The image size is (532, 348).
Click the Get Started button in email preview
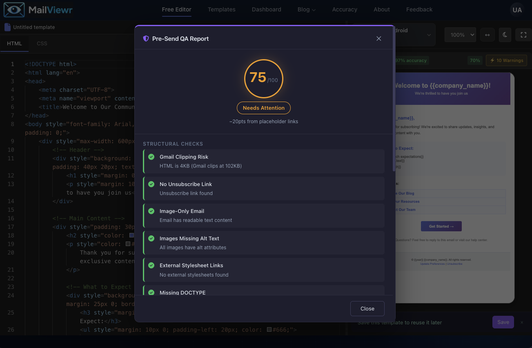[x=441, y=226]
